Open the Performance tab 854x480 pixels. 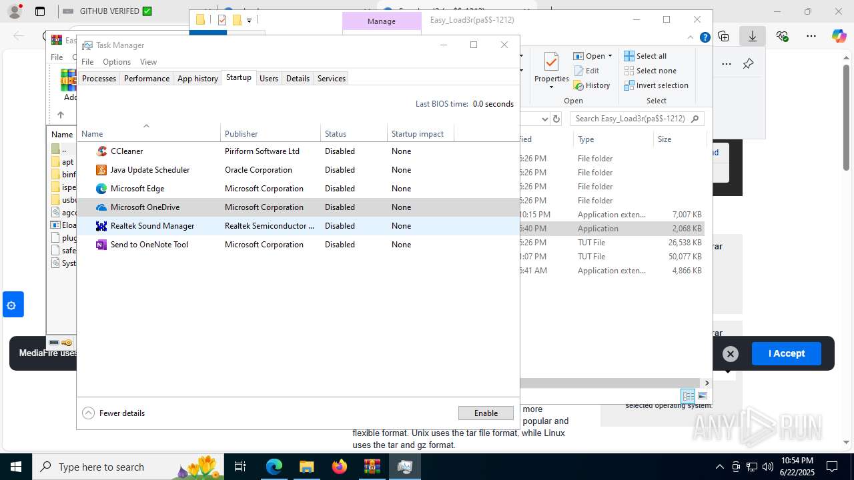click(x=147, y=79)
